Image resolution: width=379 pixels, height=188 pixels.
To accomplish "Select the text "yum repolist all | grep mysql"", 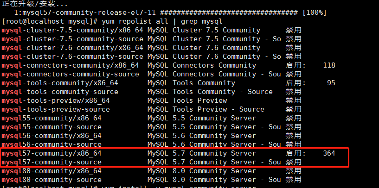I will (162, 21).
